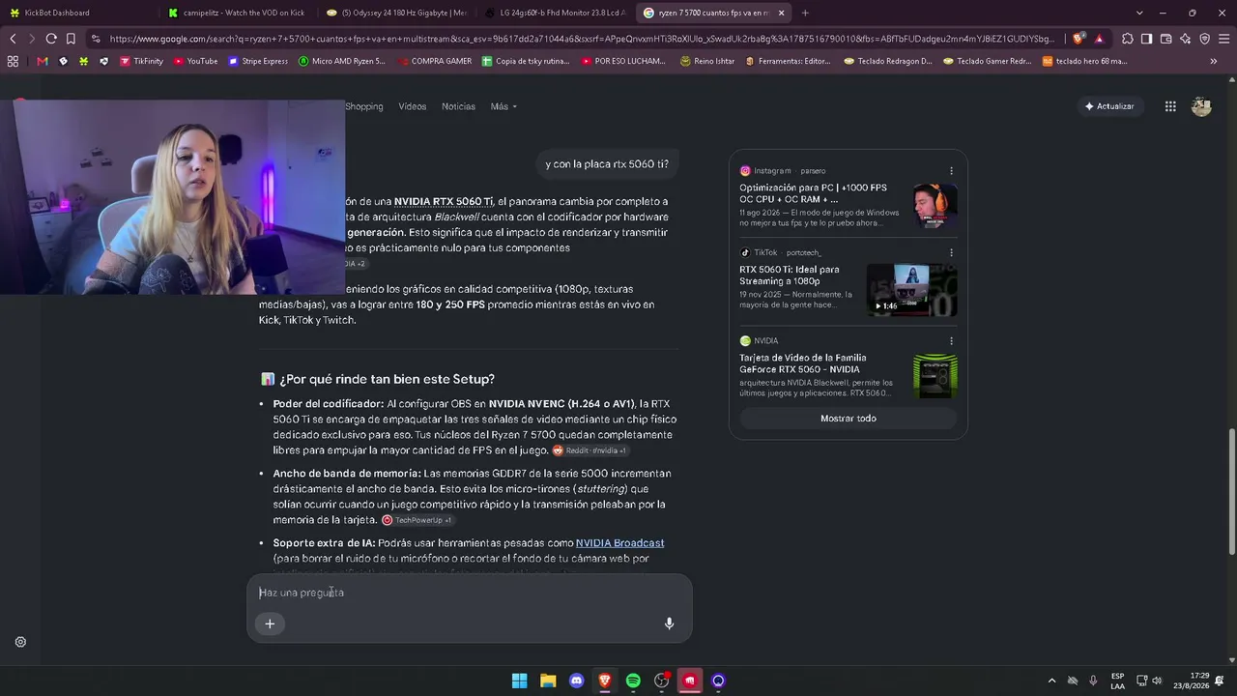Switch to the KickBot Dashboard tab

click(79, 13)
